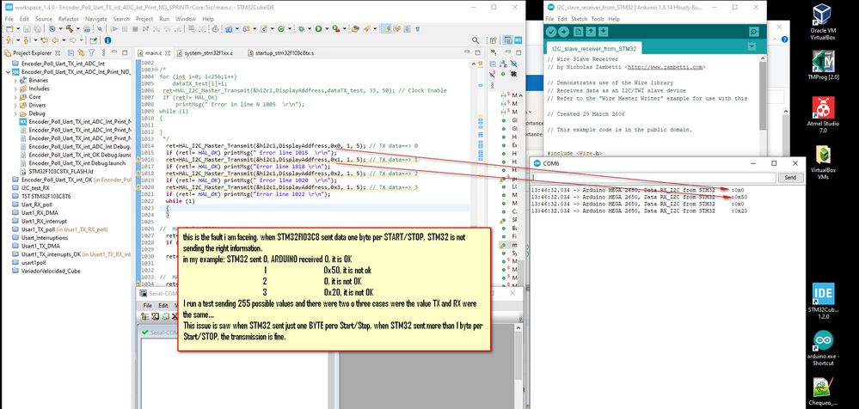Click Arduino Open sketch up-arrow icon
Viewport: 859px width, 409px height.
tap(591, 32)
